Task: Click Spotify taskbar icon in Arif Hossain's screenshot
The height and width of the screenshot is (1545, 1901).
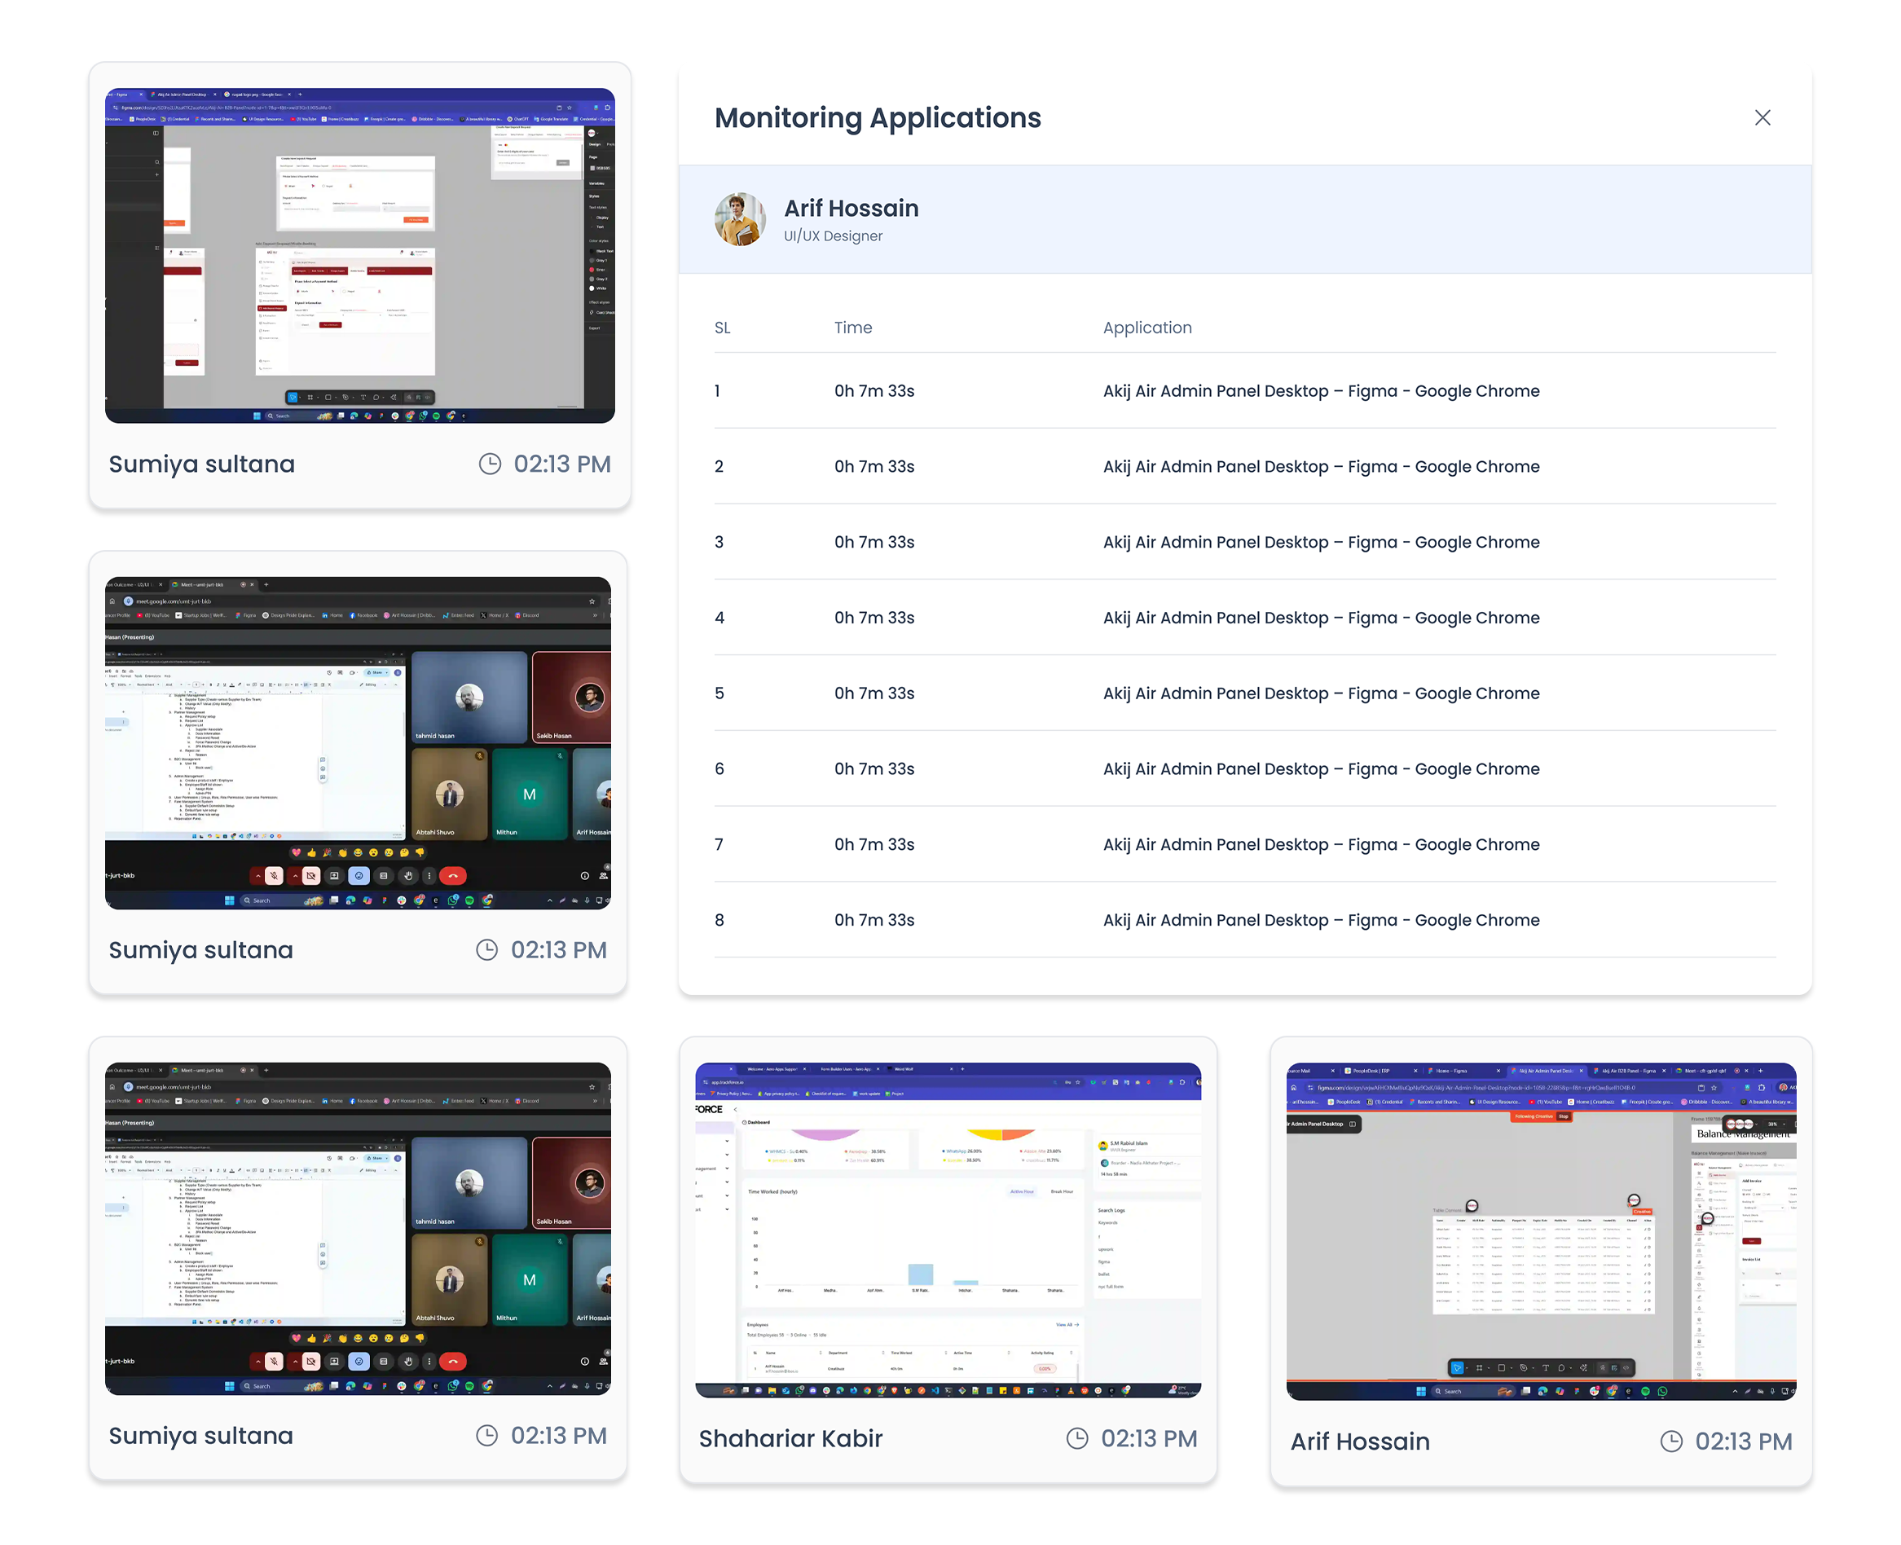Action: pyautogui.click(x=1646, y=1391)
